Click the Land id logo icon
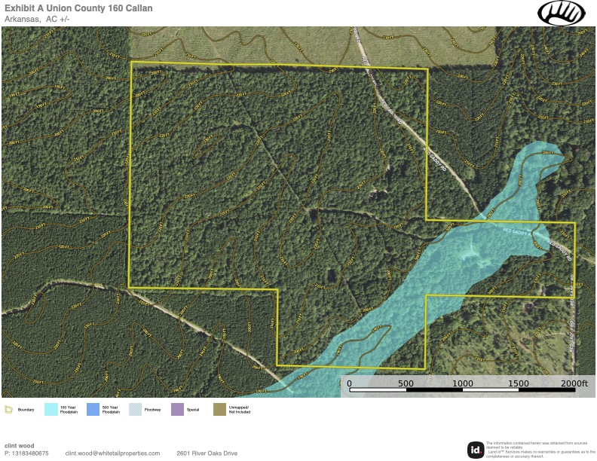The width and height of the screenshot is (597, 461). tap(476, 449)
